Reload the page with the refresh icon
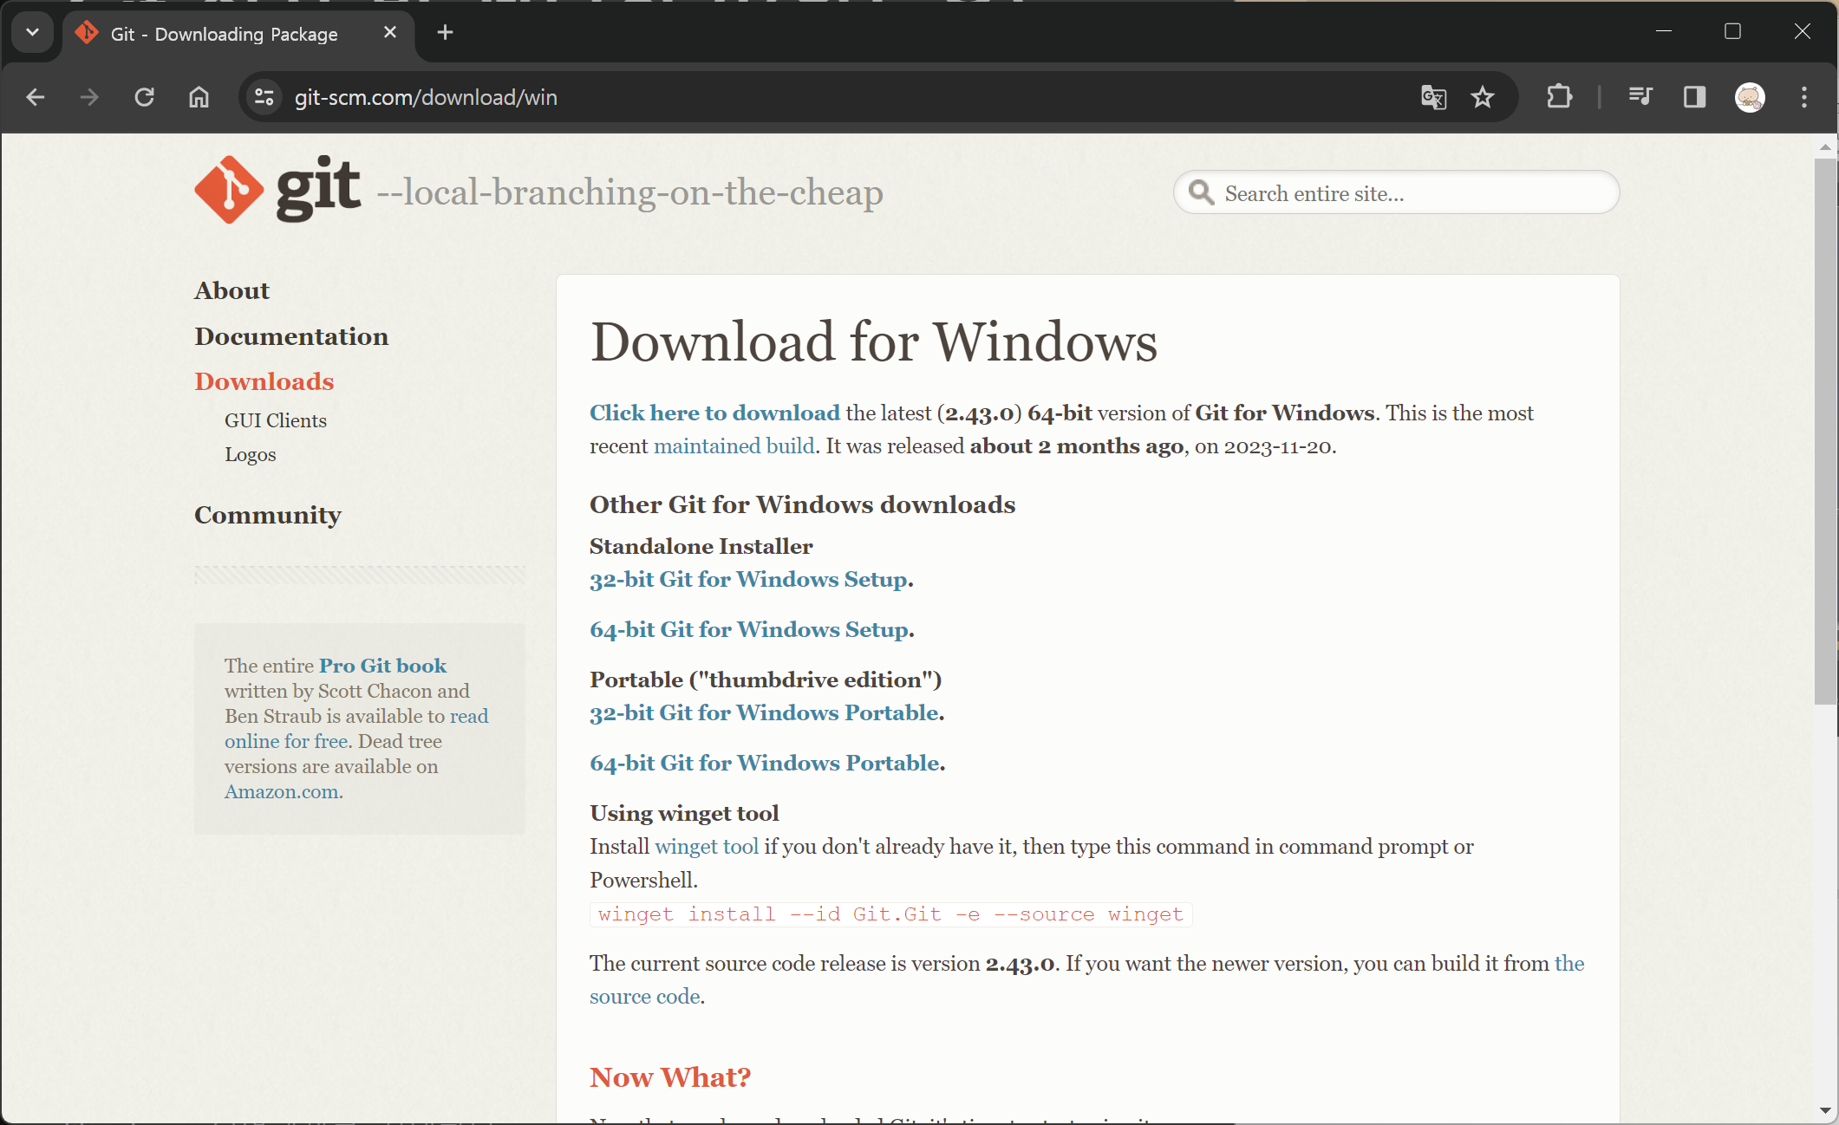The height and width of the screenshot is (1125, 1839). point(145,97)
